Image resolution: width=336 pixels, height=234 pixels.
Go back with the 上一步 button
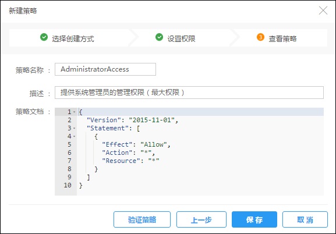click(201, 219)
